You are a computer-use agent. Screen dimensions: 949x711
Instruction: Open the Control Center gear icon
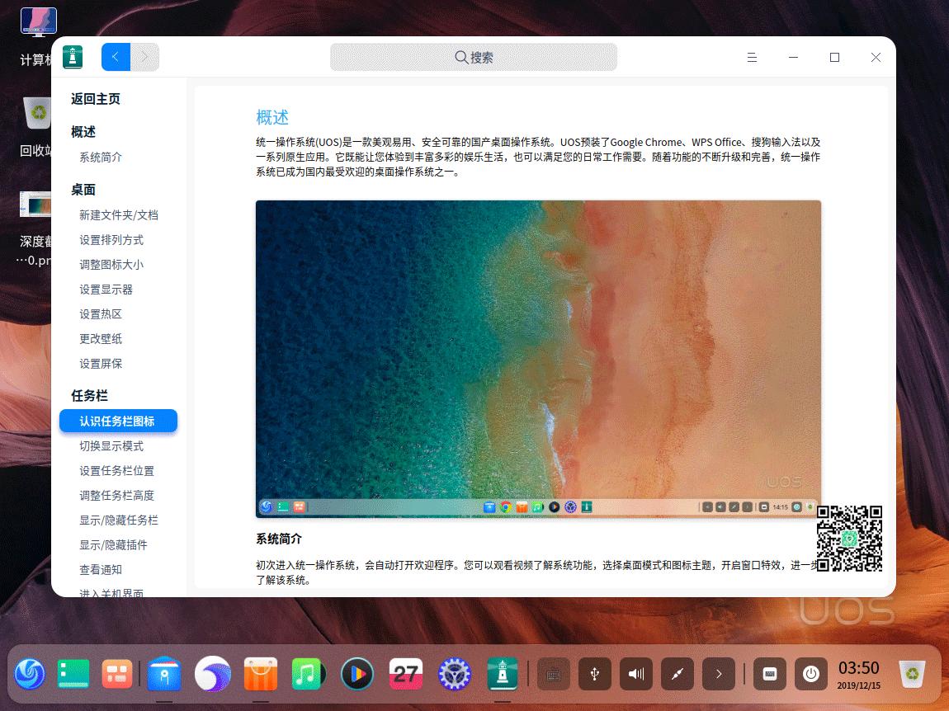455,674
